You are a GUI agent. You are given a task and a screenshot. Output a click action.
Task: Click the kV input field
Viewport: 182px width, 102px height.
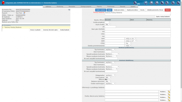click(x=138, y=31)
